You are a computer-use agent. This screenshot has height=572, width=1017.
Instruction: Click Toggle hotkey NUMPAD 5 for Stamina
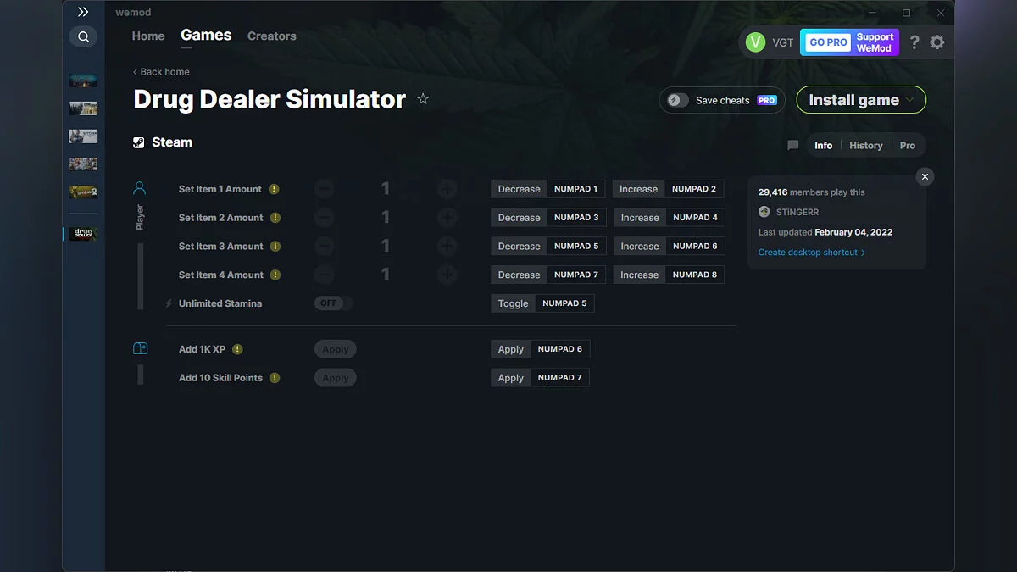tap(542, 303)
